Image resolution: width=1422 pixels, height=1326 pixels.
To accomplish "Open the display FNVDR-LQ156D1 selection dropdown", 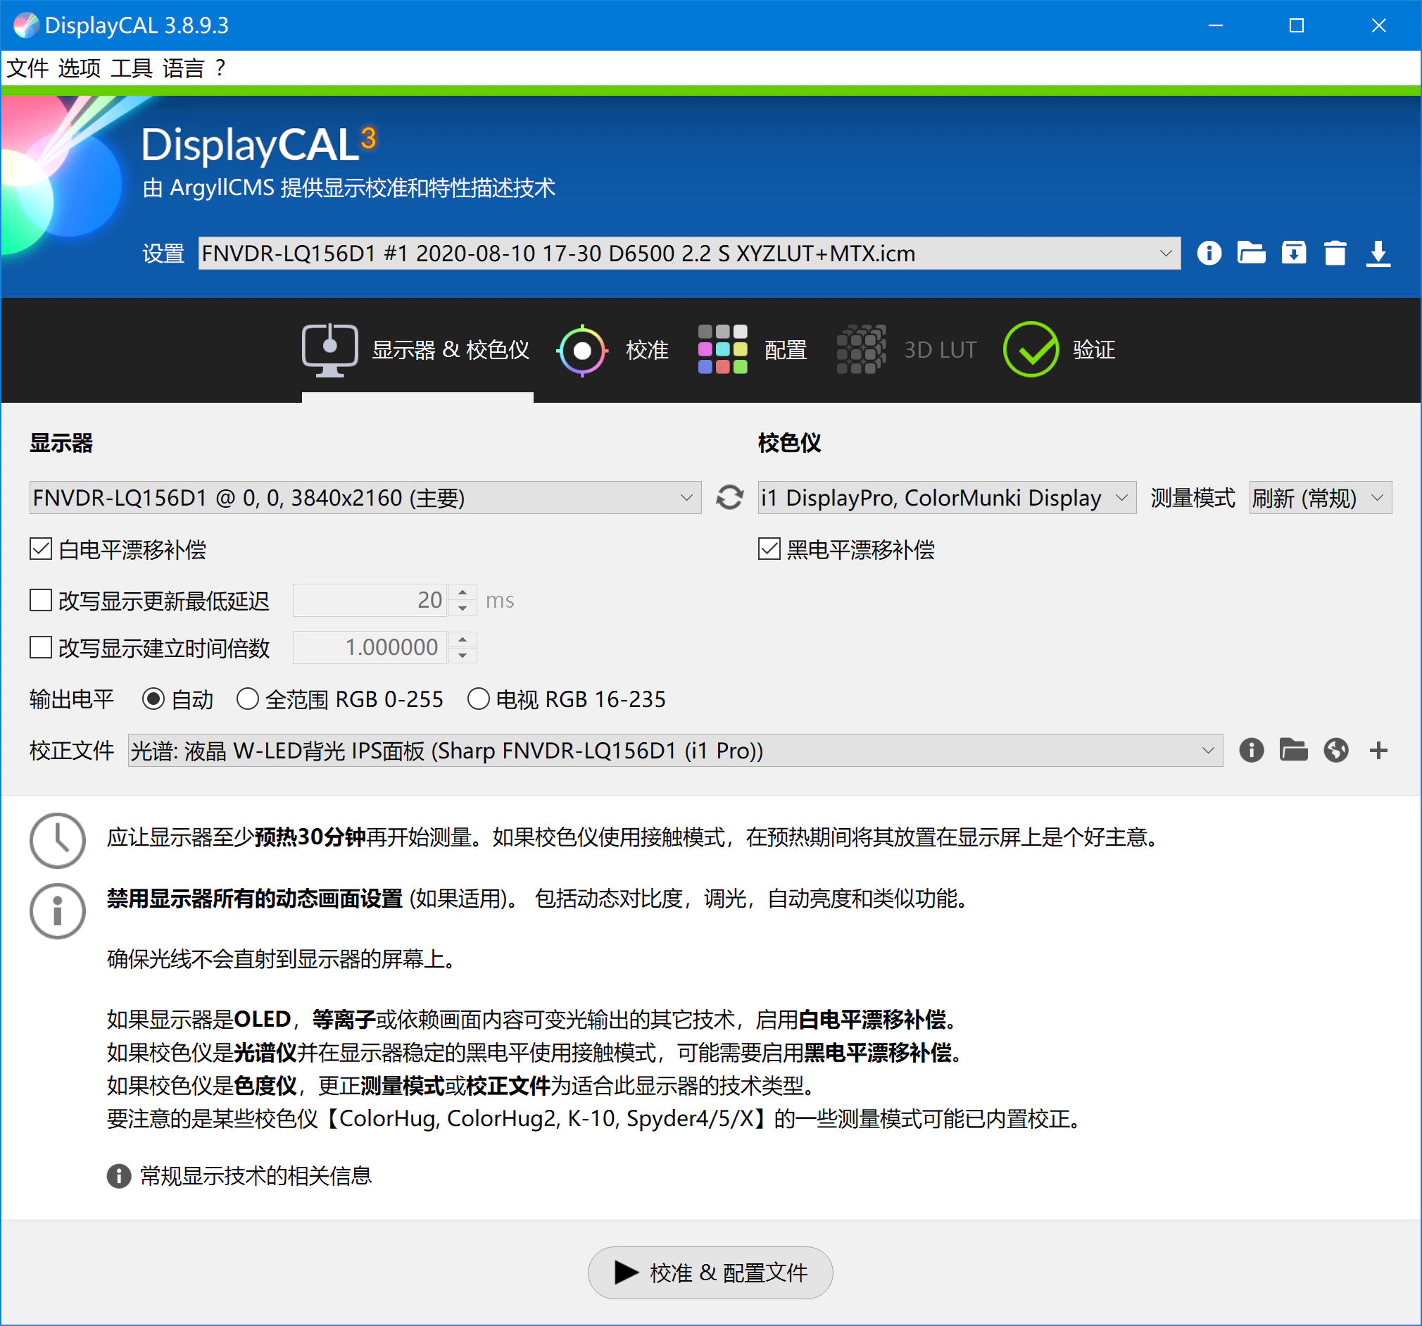I will [365, 497].
